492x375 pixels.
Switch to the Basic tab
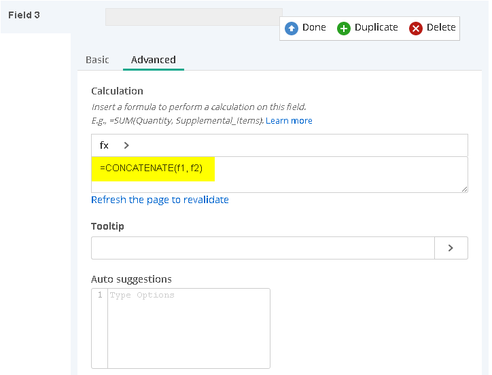(x=97, y=60)
